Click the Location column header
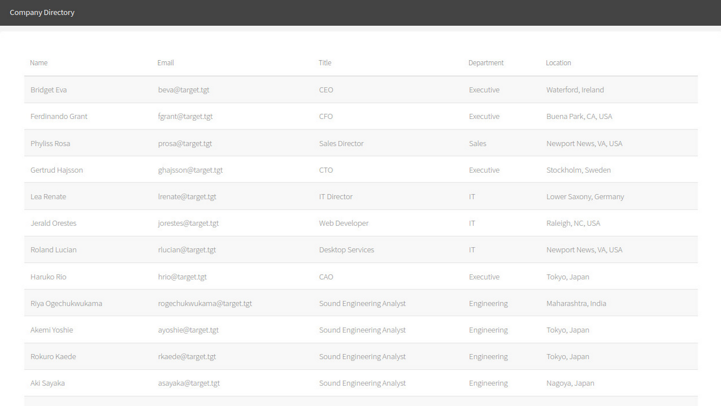The image size is (721, 406). 558,63
